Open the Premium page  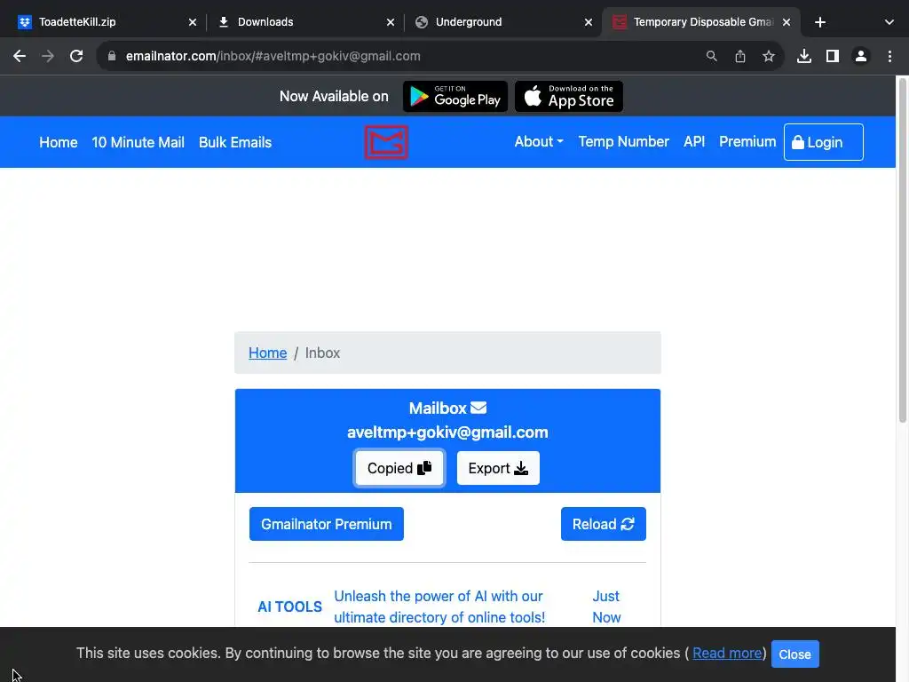point(747,141)
